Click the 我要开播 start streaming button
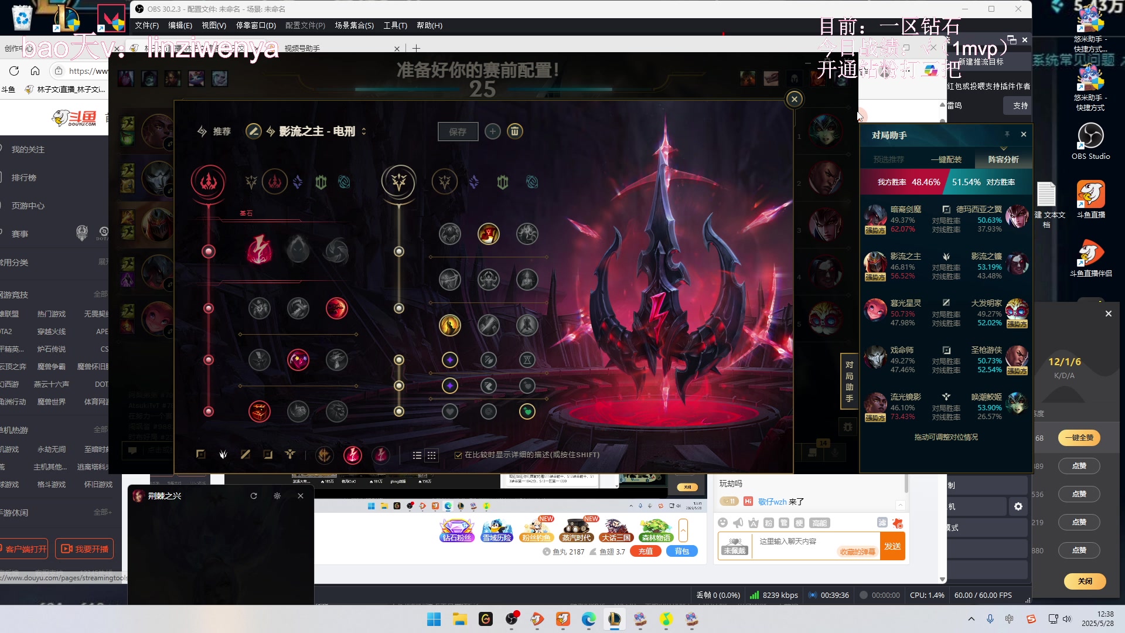 coord(85,549)
